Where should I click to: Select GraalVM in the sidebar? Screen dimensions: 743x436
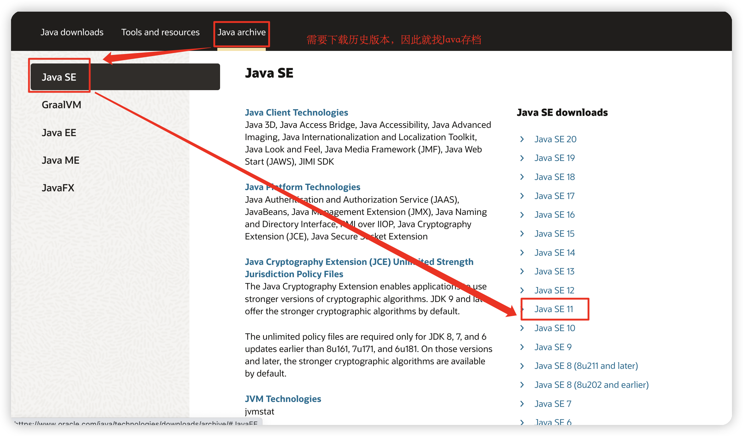[62, 105]
